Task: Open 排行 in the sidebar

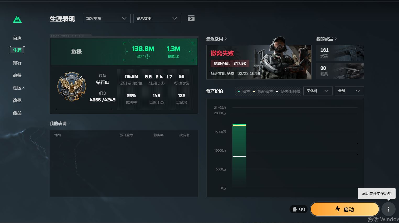Action: point(17,63)
